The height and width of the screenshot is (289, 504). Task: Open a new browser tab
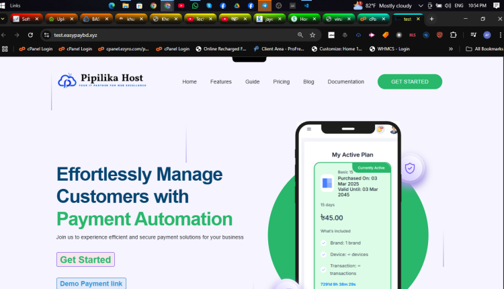(431, 19)
